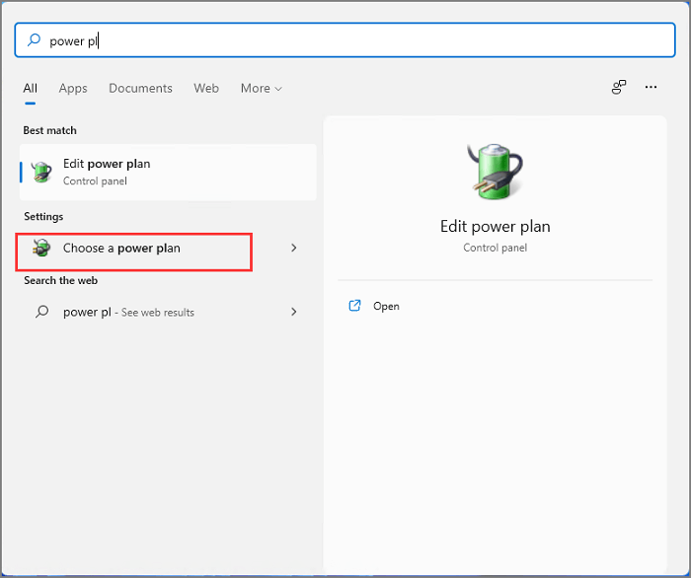Switch to the Apps tab

73,88
